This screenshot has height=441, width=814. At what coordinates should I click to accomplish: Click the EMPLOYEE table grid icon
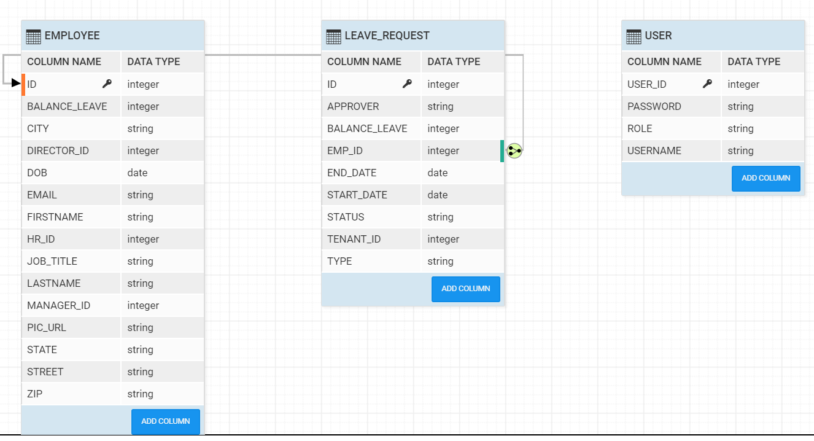click(x=33, y=36)
